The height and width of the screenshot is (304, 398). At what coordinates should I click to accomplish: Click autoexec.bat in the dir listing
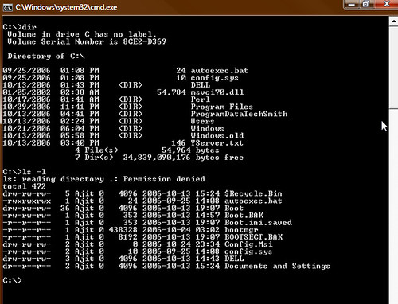[x=220, y=71]
